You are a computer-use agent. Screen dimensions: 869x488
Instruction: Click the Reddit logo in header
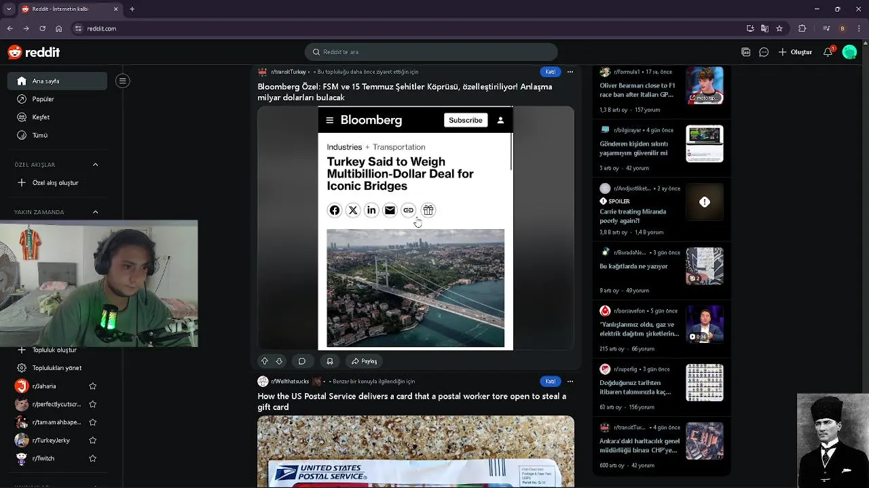click(x=34, y=52)
